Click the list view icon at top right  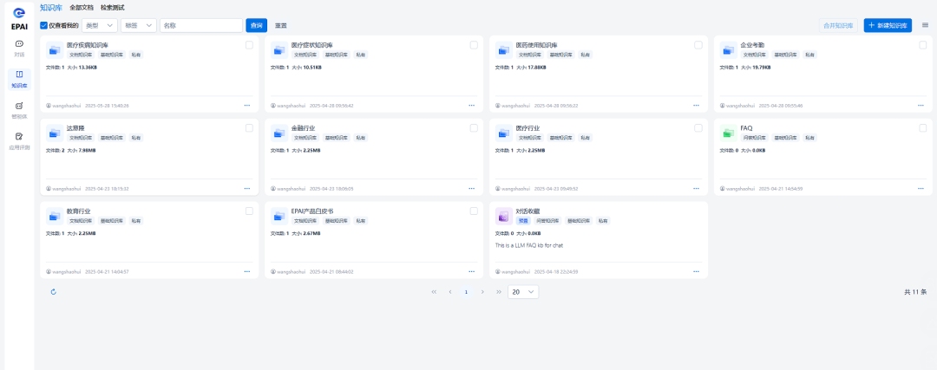[925, 25]
